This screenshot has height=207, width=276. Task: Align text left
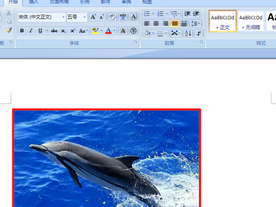click(x=147, y=23)
